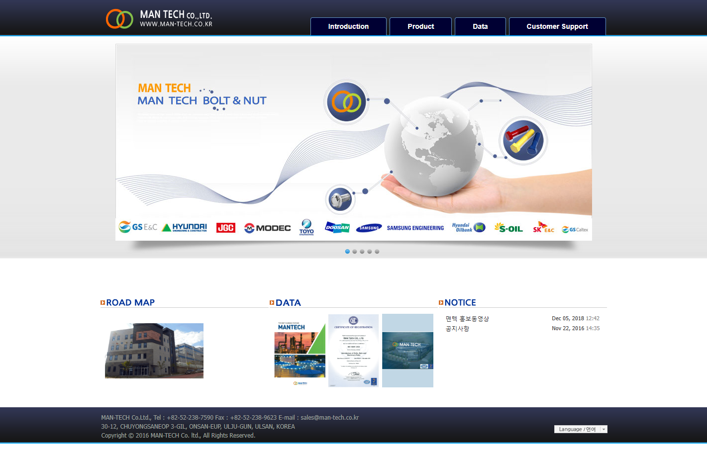Click the MODEC logo
Viewport: 707px width, 456px height.
[x=267, y=228]
